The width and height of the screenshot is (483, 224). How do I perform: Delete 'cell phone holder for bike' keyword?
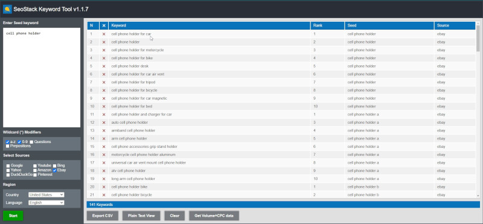104,58
